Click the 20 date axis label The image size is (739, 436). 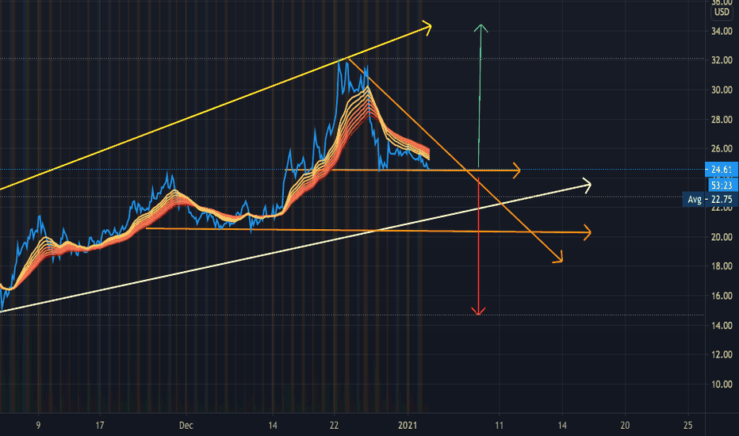pos(625,426)
